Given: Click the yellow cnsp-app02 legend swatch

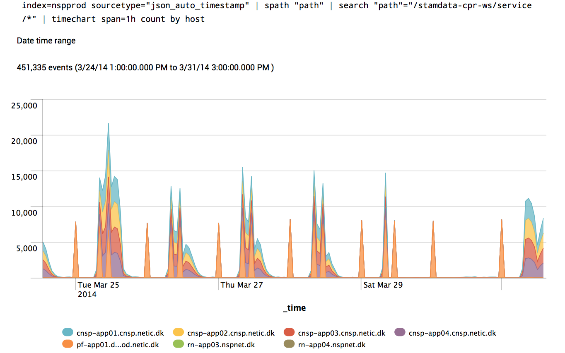Looking at the screenshot, I should pos(179,332).
